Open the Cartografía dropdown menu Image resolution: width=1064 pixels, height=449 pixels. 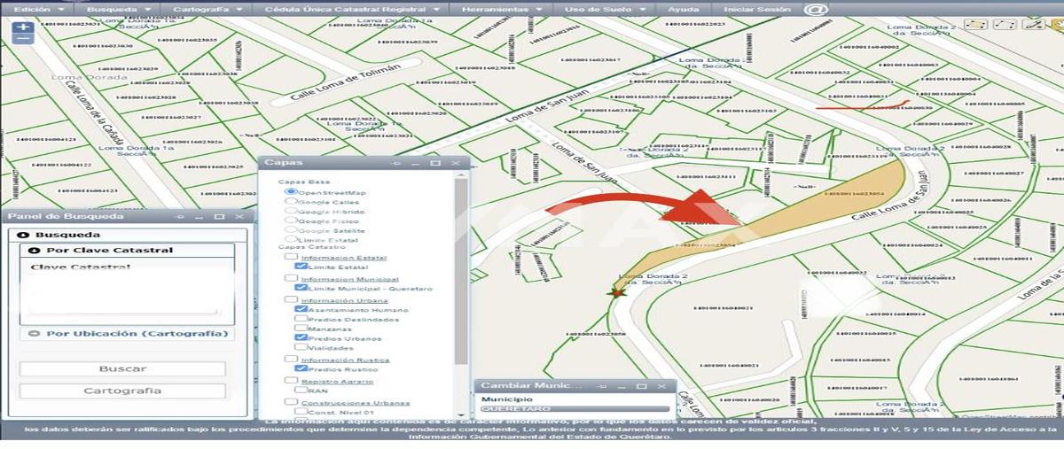pyautogui.click(x=208, y=9)
